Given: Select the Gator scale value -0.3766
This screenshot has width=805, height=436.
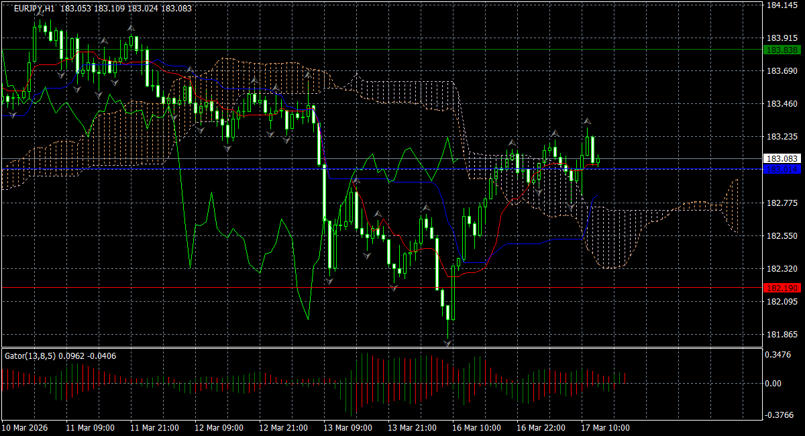Looking at the screenshot, I should click(780, 415).
